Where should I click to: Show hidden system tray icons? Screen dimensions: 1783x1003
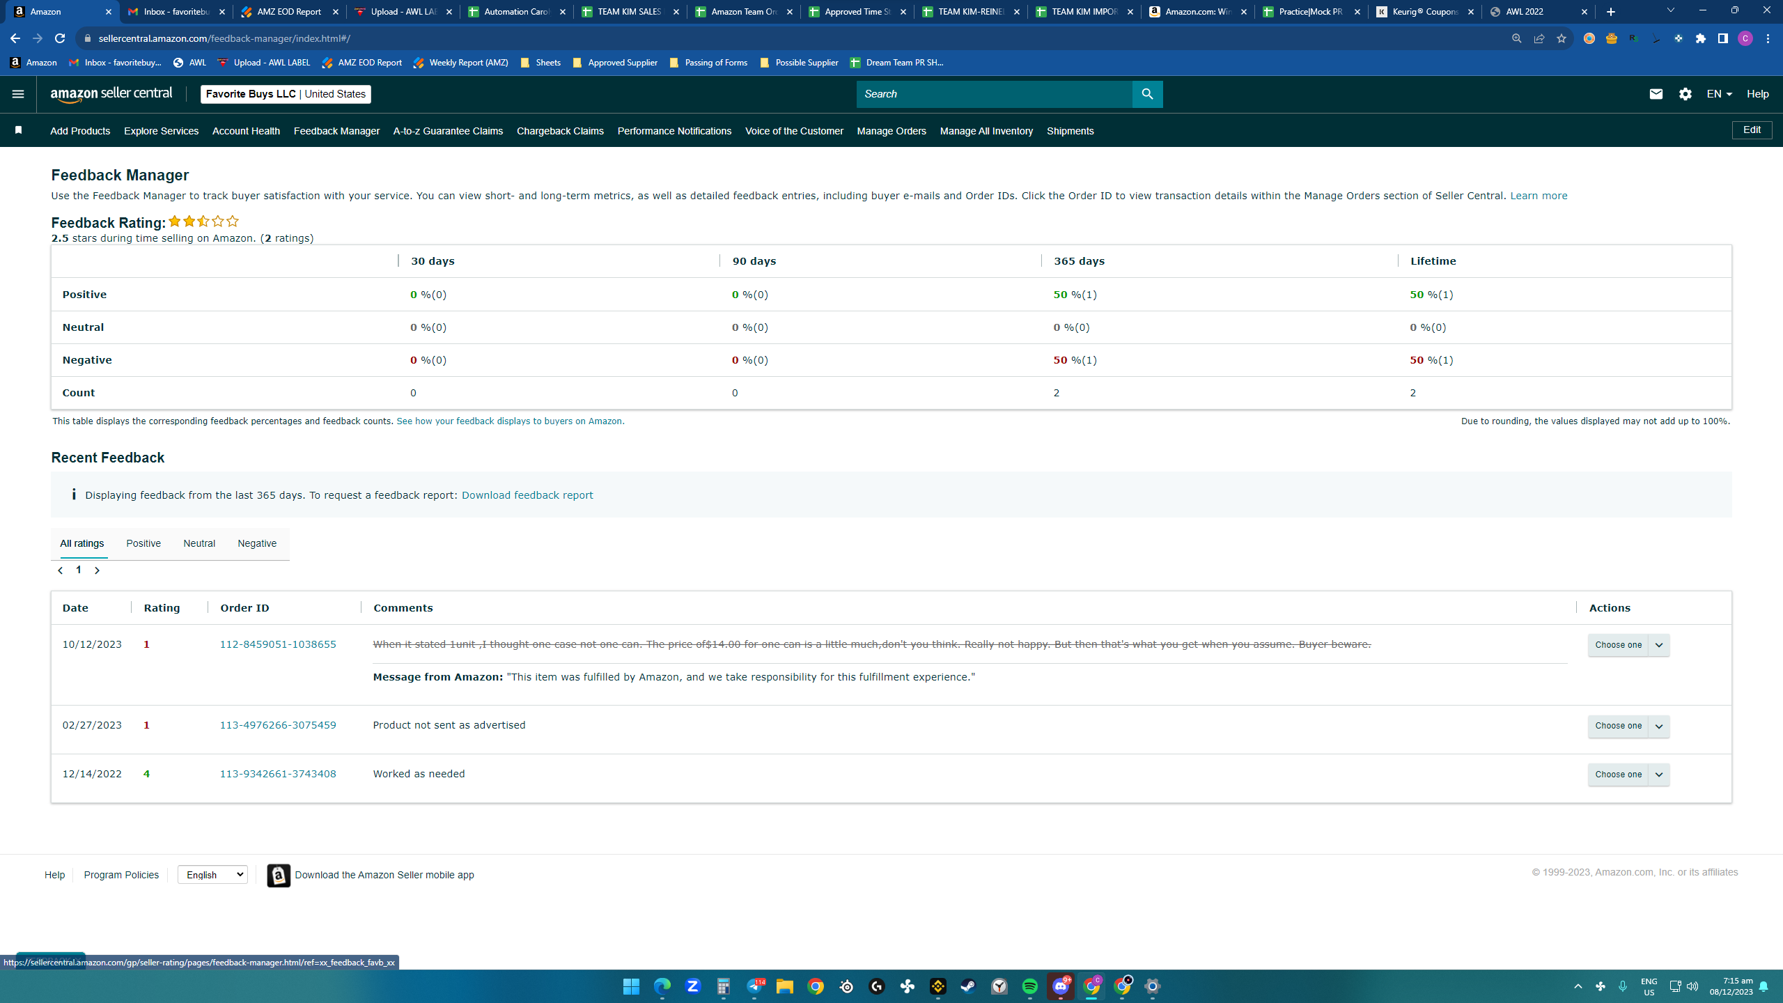(1578, 986)
